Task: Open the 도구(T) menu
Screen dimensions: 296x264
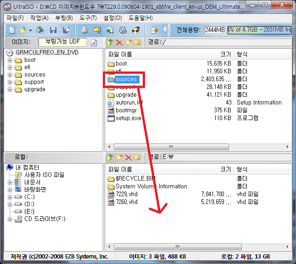Action: [88, 18]
